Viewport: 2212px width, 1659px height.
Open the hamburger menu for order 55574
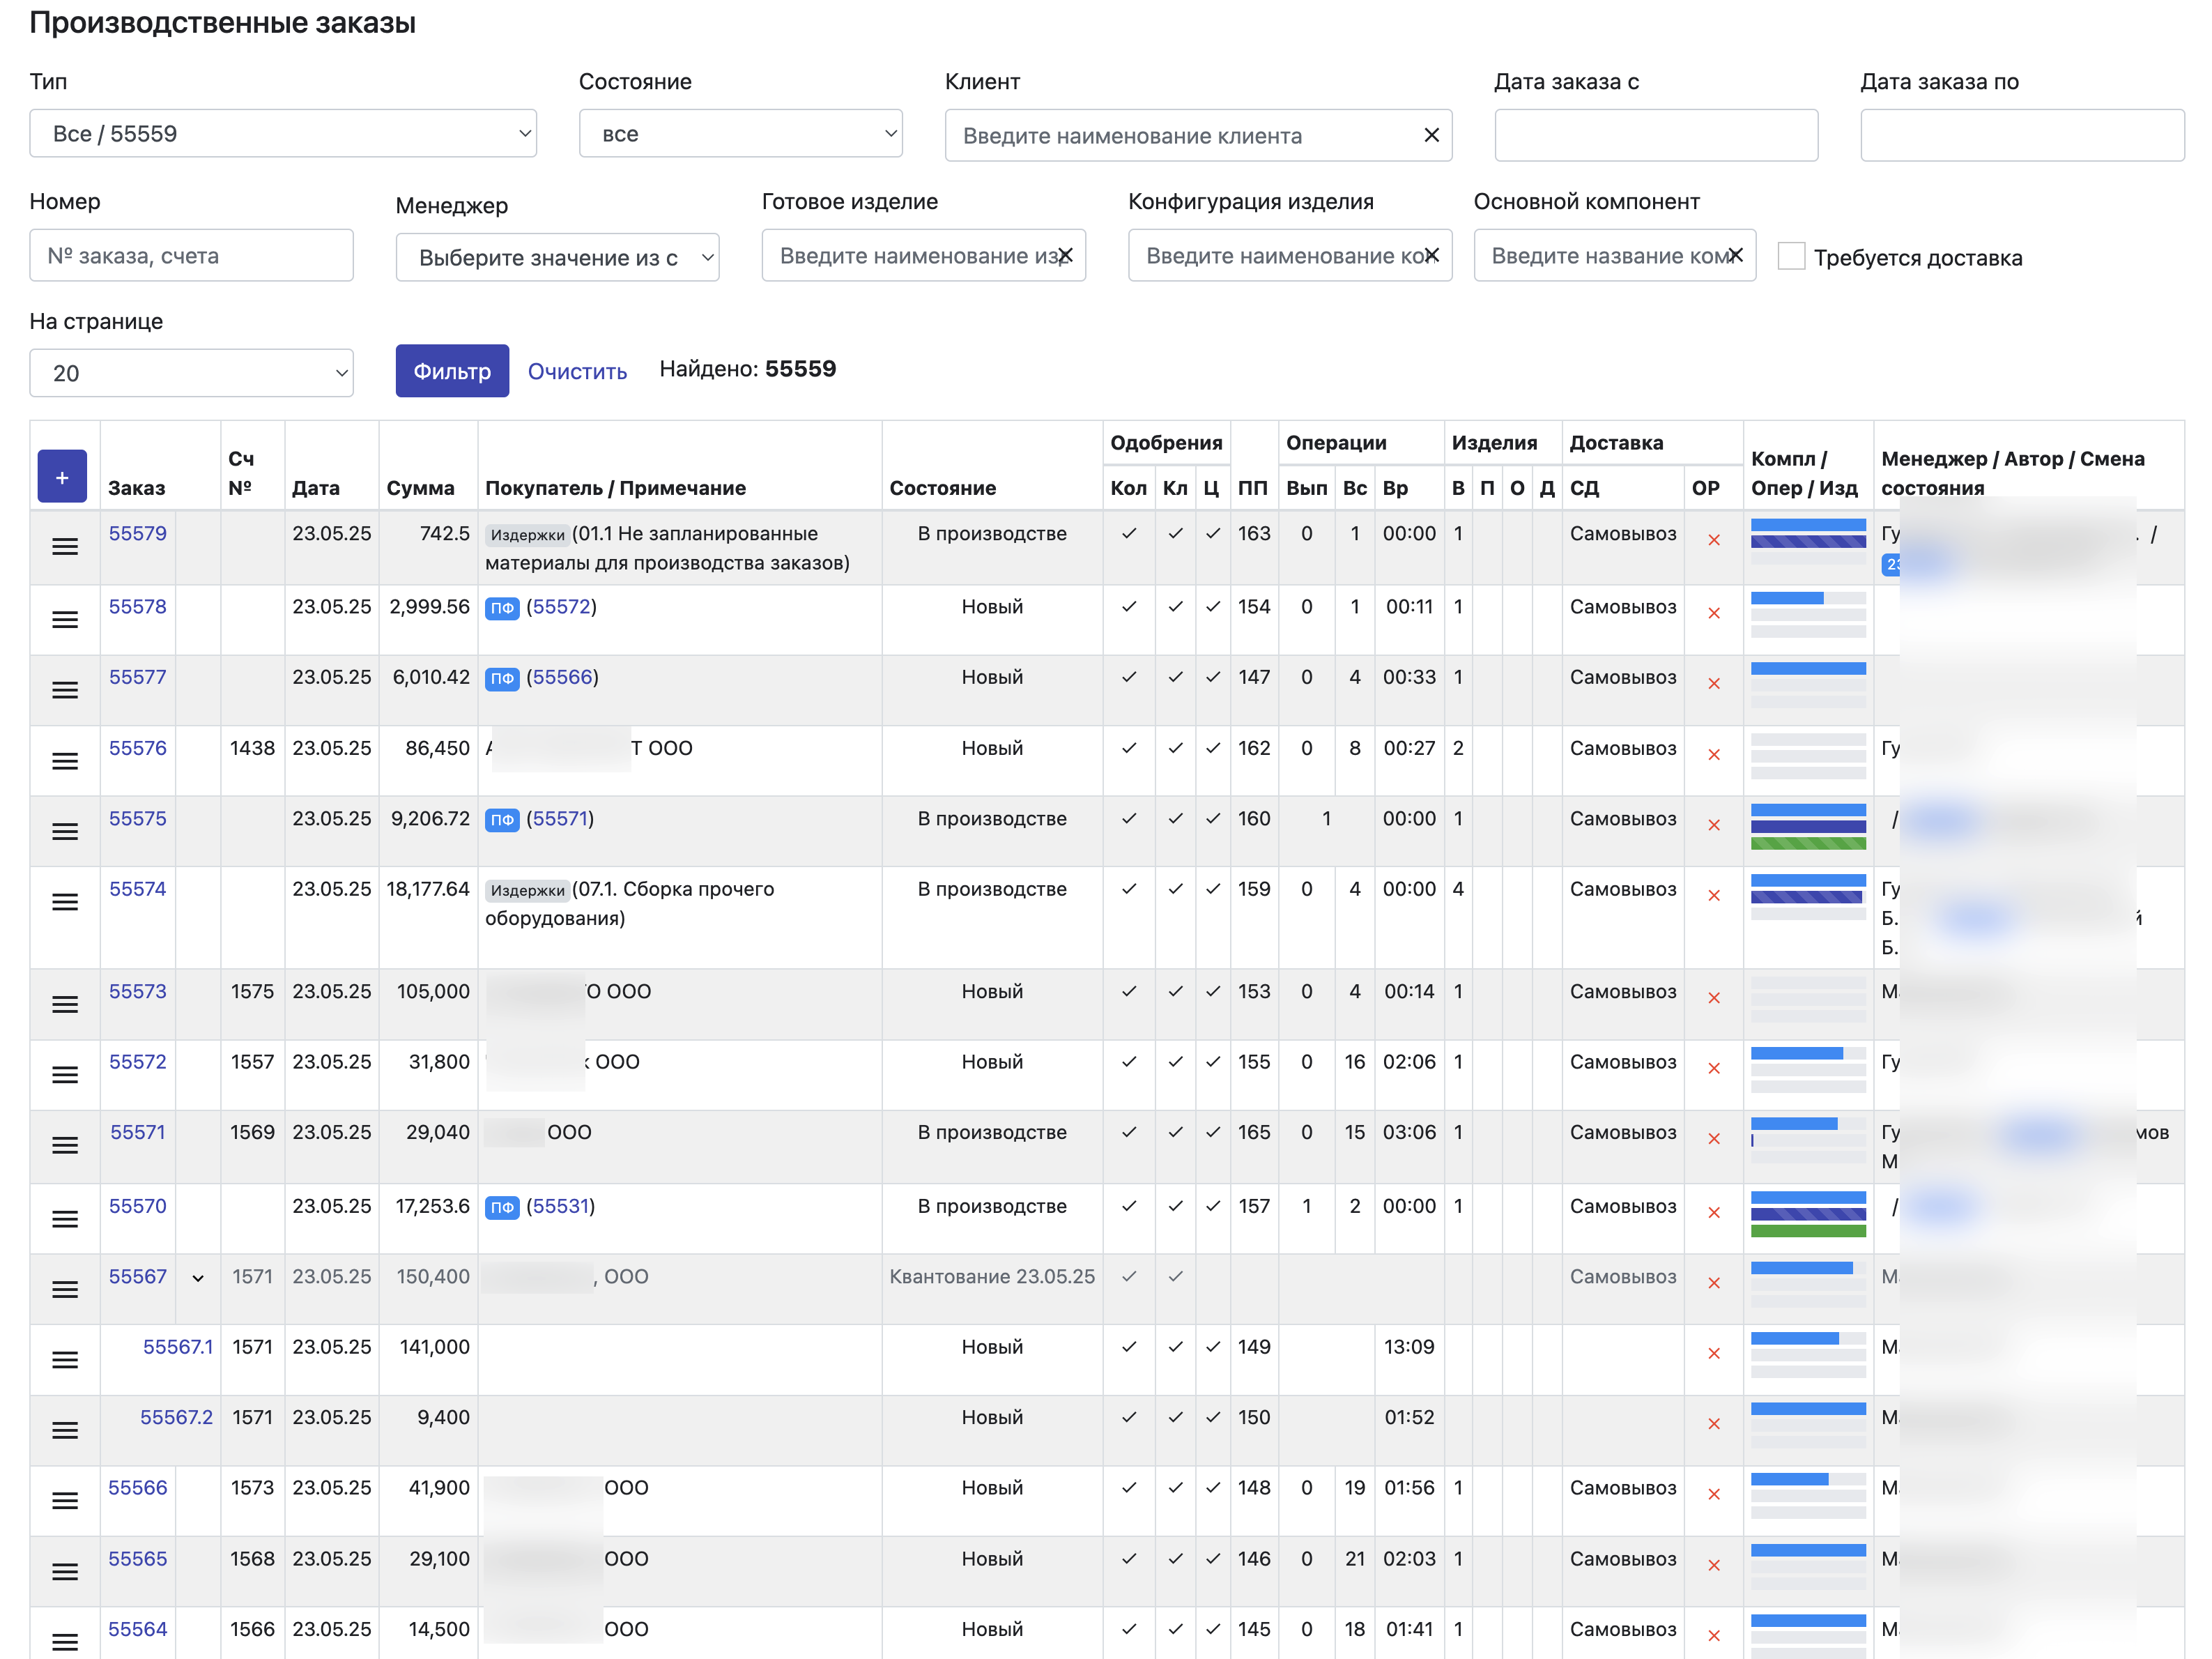coord(65,902)
